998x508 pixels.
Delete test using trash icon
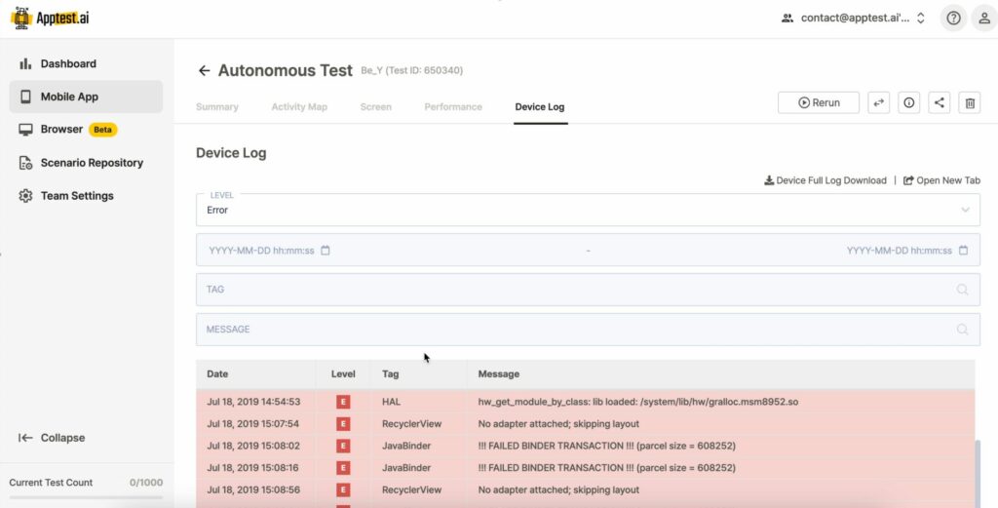970,102
